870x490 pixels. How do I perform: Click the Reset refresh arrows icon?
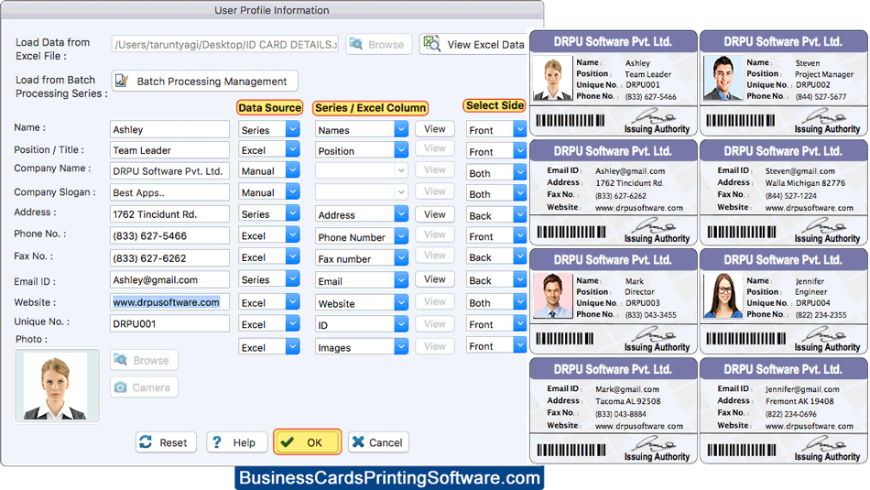pos(146,441)
